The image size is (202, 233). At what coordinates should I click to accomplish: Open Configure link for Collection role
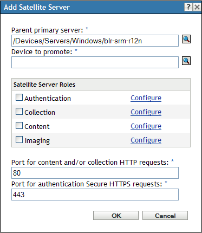[x=146, y=112]
